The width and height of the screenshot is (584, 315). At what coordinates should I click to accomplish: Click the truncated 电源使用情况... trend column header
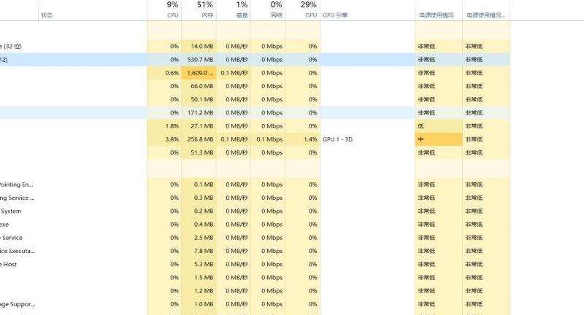[x=485, y=15]
